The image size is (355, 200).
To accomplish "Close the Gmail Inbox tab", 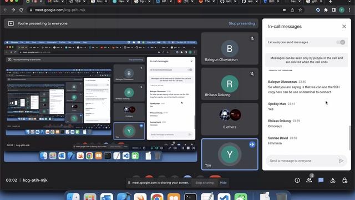I will tap(63, 1).
